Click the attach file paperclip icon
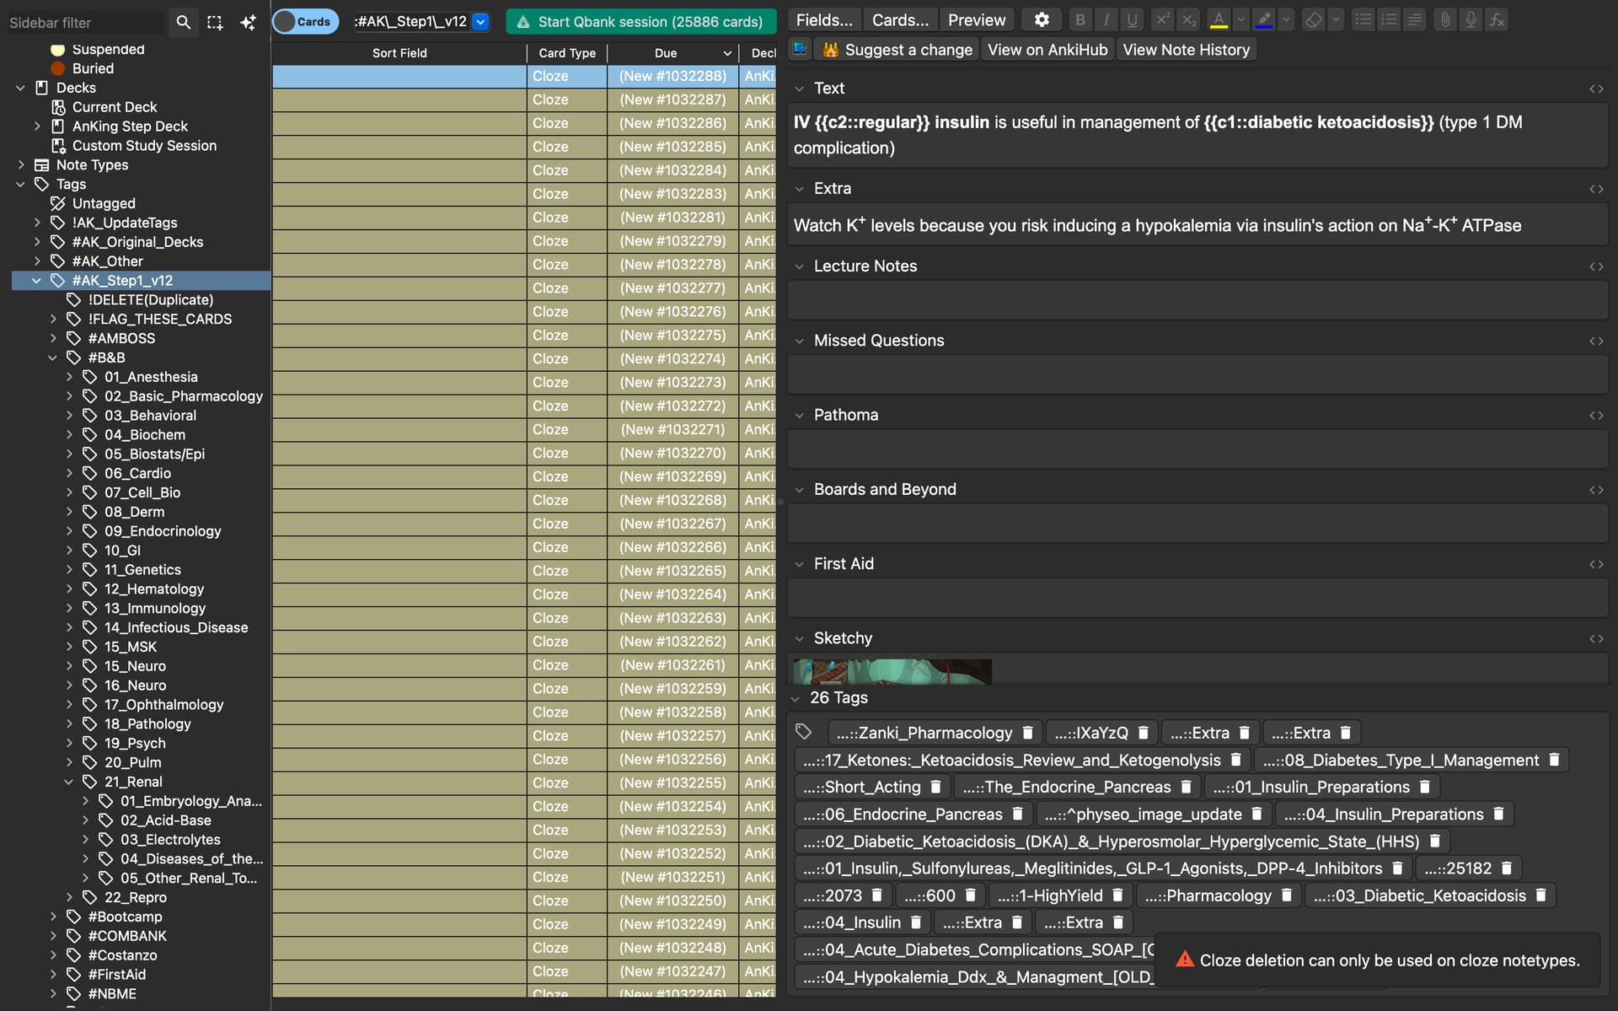The width and height of the screenshot is (1618, 1011). 1445,19
